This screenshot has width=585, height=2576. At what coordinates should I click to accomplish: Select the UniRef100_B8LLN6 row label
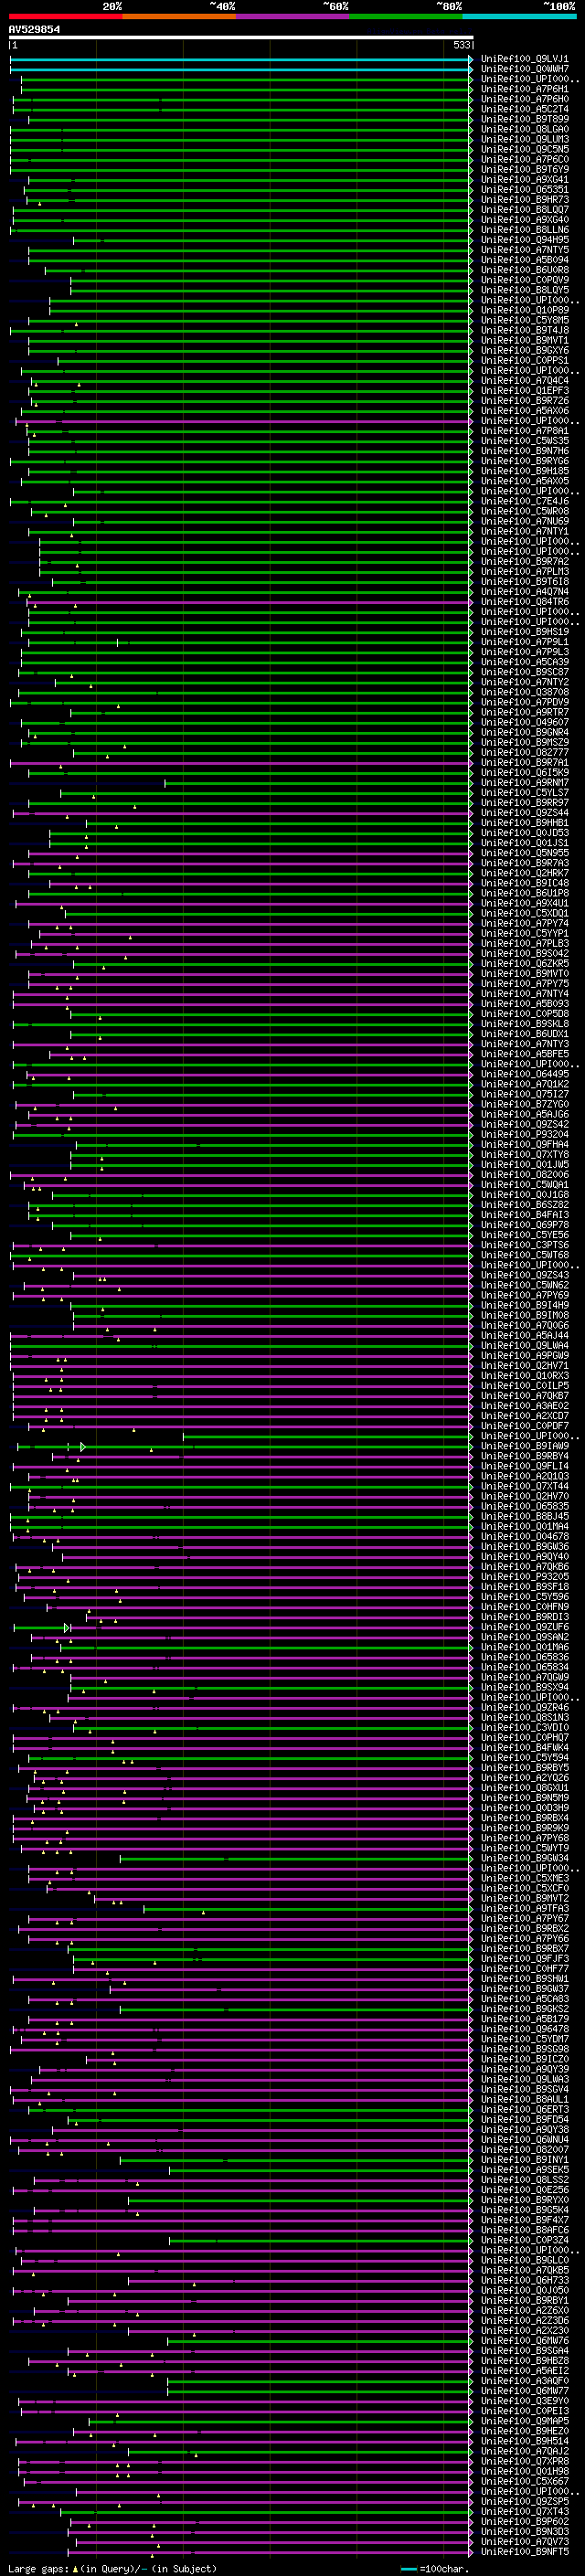(525, 229)
